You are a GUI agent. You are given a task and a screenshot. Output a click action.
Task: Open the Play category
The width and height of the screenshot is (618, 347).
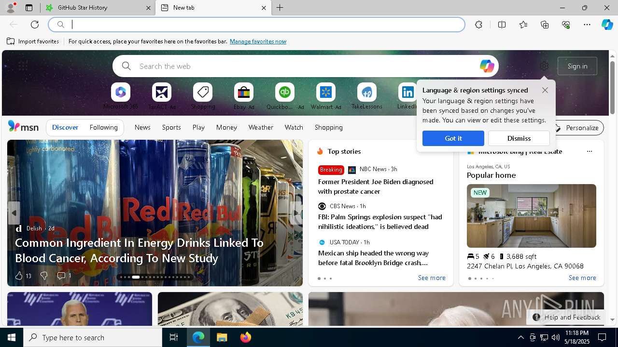tap(198, 127)
